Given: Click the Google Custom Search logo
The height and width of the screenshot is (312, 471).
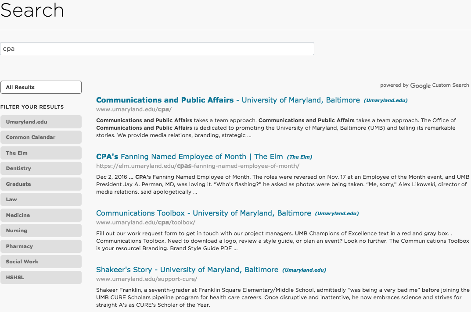Looking at the screenshot, I should (x=420, y=85).
